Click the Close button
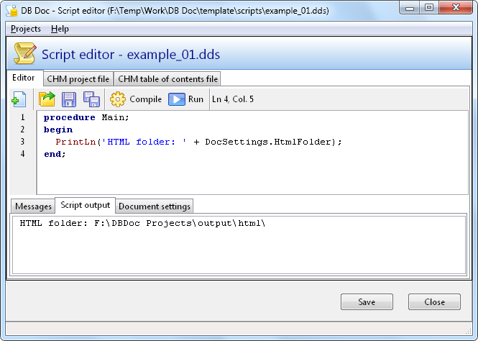This screenshot has height=341, width=478. (x=434, y=301)
